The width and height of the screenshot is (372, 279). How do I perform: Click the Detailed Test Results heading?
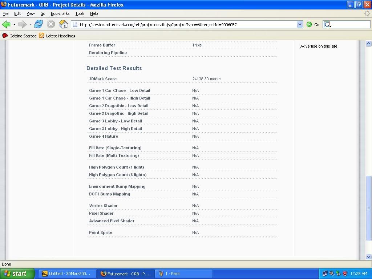(114, 68)
